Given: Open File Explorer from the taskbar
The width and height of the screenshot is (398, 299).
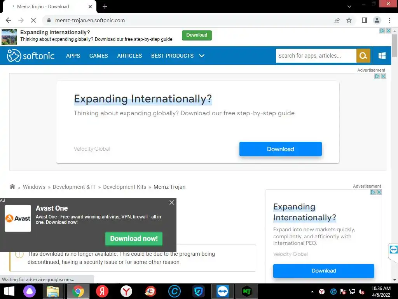Looking at the screenshot, I should pos(53,291).
